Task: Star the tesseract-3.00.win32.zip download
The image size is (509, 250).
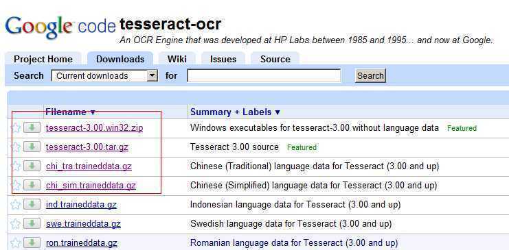Action: tap(16, 128)
